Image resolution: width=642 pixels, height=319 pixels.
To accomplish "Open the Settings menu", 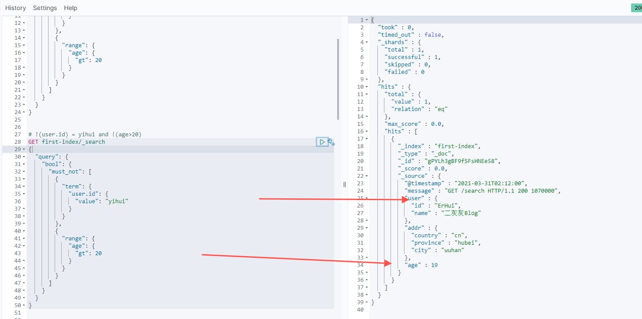I will (x=45, y=8).
